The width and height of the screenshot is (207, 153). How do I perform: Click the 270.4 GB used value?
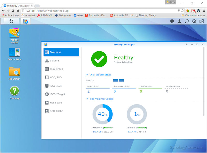pyautogui.click(x=97, y=132)
